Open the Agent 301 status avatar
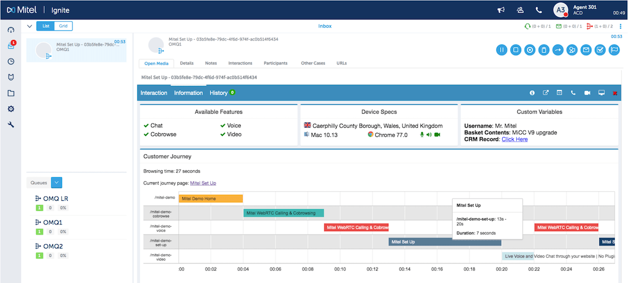629x283 pixels. [x=560, y=10]
